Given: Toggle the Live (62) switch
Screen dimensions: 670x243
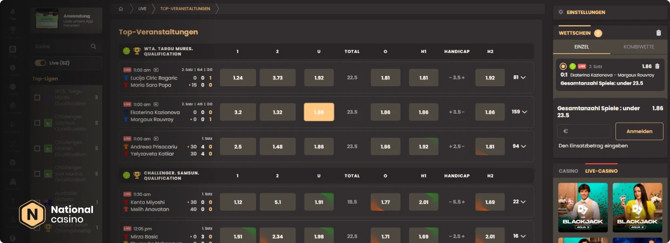Looking at the screenshot, I should 41,63.
